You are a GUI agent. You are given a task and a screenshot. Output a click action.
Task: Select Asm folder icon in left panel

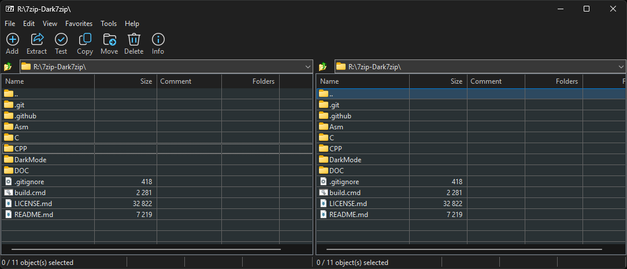click(x=9, y=126)
